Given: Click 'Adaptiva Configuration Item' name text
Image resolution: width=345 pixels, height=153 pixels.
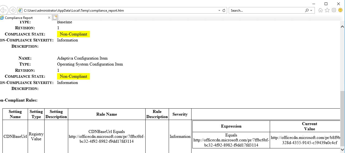Looking at the screenshot, I should tap(82, 58).
